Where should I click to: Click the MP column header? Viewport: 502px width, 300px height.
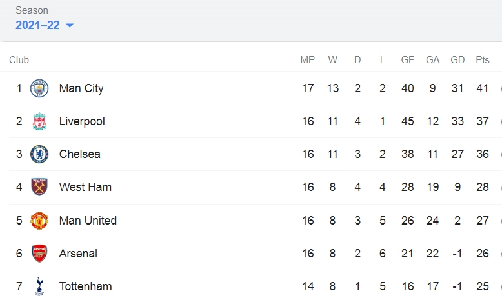tap(308, 60)
